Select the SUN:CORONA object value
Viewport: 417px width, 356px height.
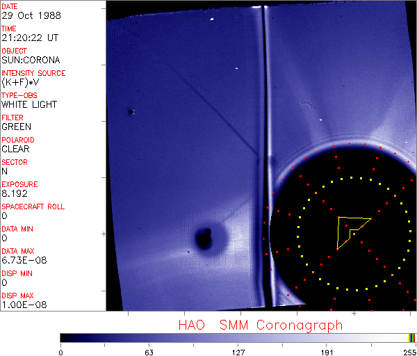31,60
